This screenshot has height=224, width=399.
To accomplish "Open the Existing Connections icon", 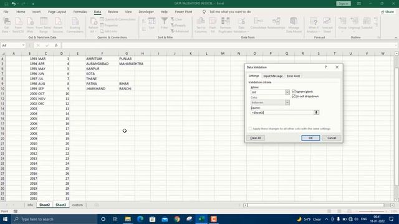I will click(75, 25).
